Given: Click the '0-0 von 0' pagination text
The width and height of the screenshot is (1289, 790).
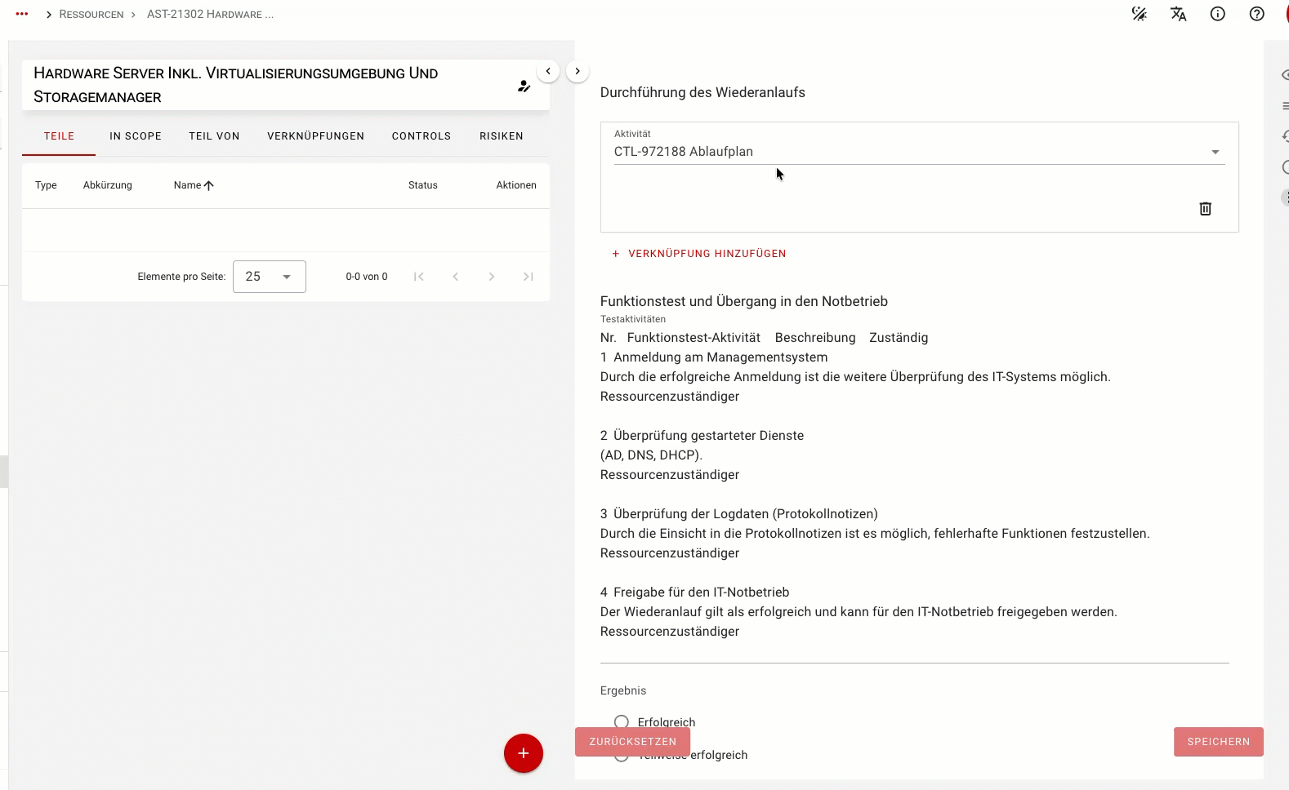Looking at the screenshot, I should point(367,277).
